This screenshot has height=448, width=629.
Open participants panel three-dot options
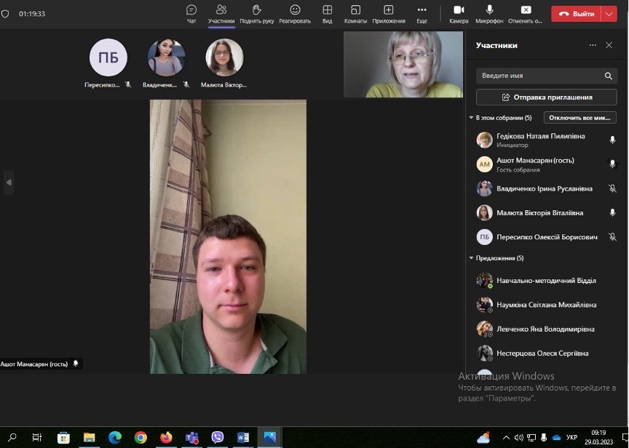point(593,45)
